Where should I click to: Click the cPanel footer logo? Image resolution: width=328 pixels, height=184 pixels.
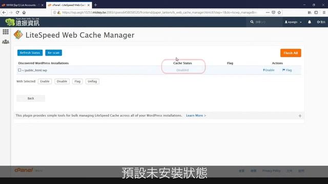24,170
